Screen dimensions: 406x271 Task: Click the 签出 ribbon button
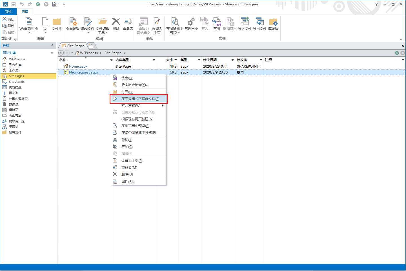click(x=217, y=24)
